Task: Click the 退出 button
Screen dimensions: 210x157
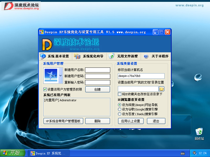Action: [156, 121]
